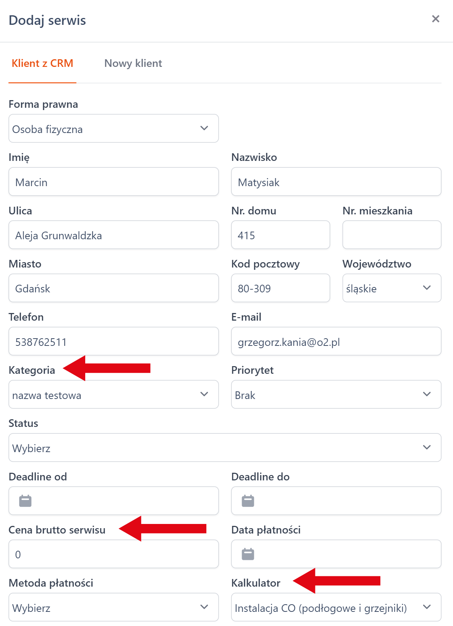Click the empty Nr. mieszkania field
This screenshot has height=626, width=453.
pos(391,235)
